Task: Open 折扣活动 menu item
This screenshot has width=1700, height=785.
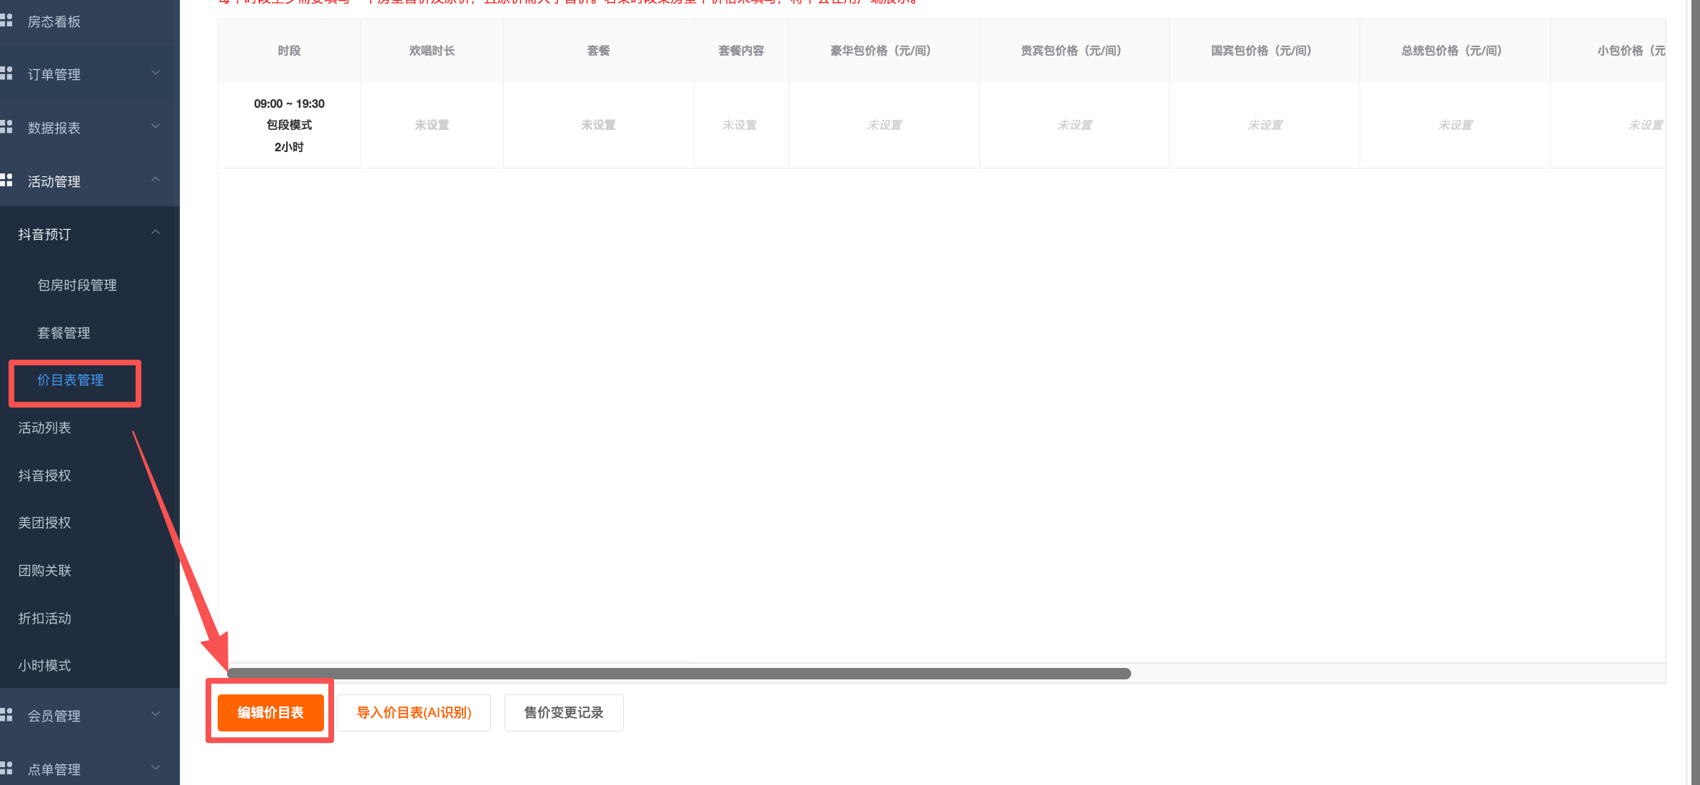Action: (44, 619)
